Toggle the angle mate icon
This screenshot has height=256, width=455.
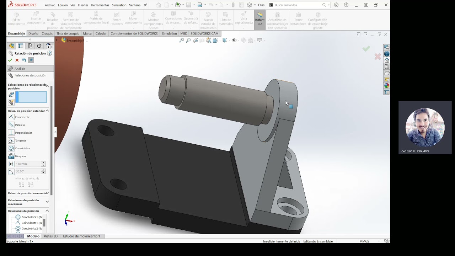11,171
